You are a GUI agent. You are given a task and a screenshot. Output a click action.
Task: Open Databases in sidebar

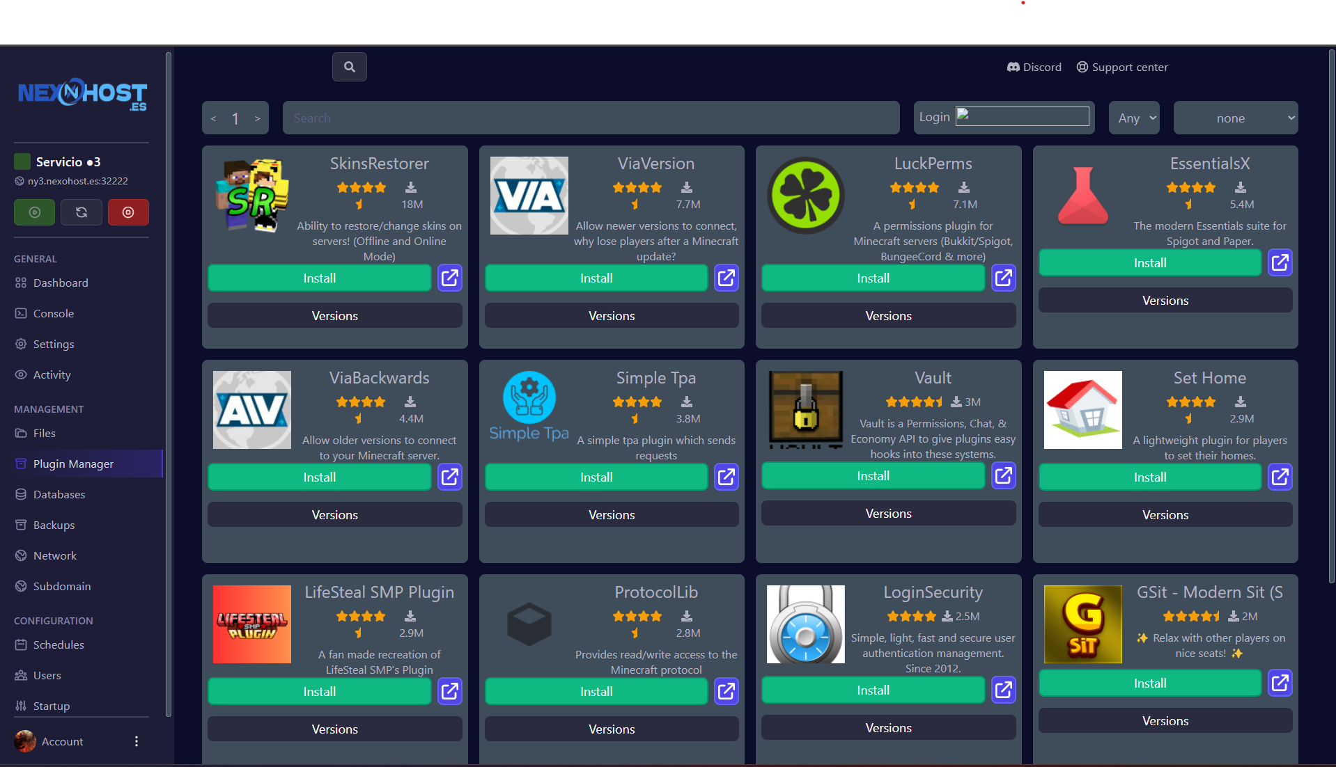(x=82, y=494)
